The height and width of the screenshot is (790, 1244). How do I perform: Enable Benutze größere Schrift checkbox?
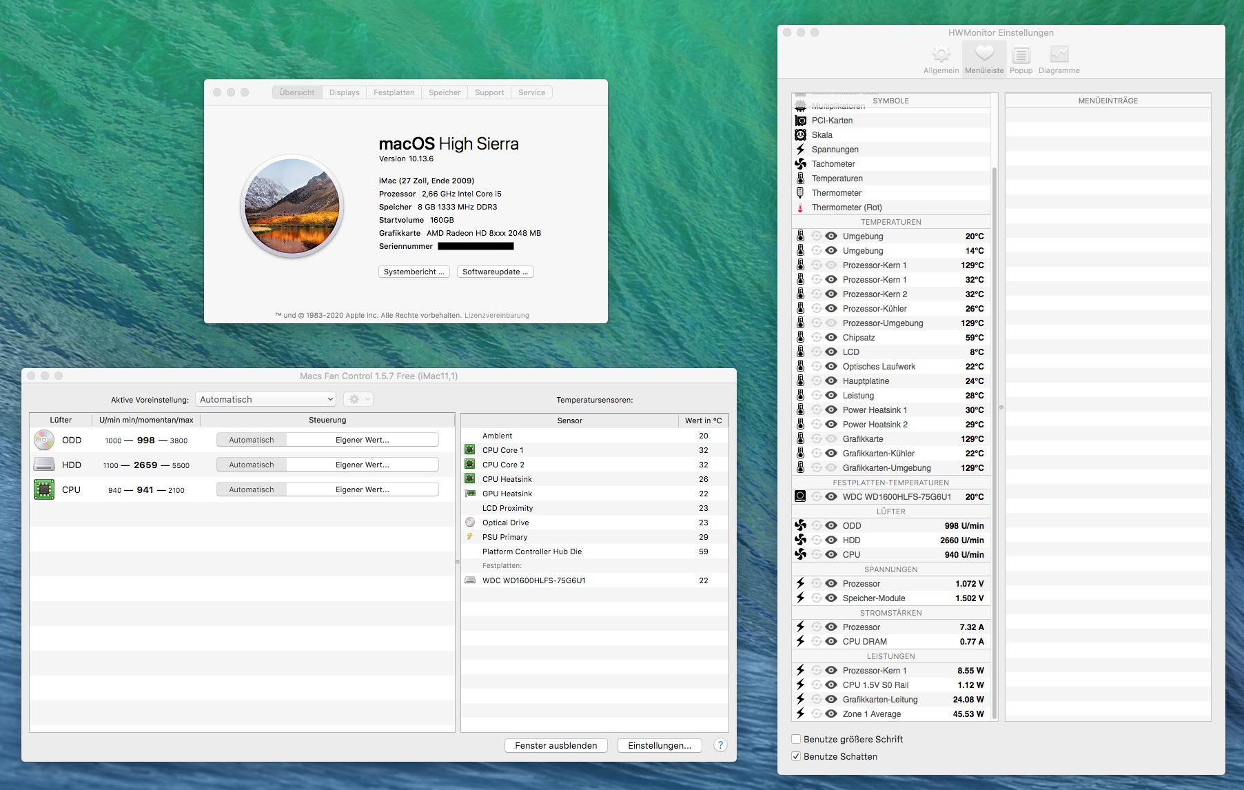[797, 739]
